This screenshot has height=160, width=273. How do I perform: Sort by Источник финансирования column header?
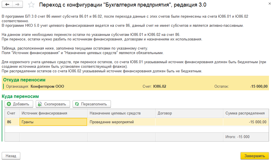coord(53,113)
